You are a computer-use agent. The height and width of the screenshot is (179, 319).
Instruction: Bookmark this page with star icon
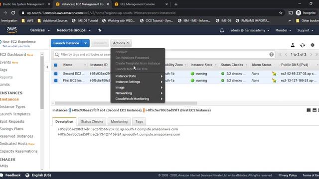281,13
